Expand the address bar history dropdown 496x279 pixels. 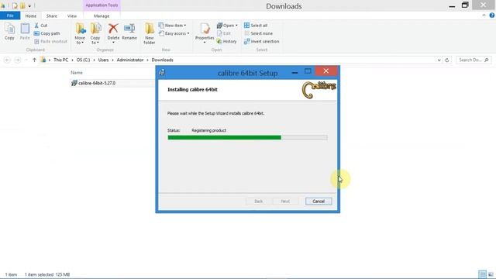439,60
